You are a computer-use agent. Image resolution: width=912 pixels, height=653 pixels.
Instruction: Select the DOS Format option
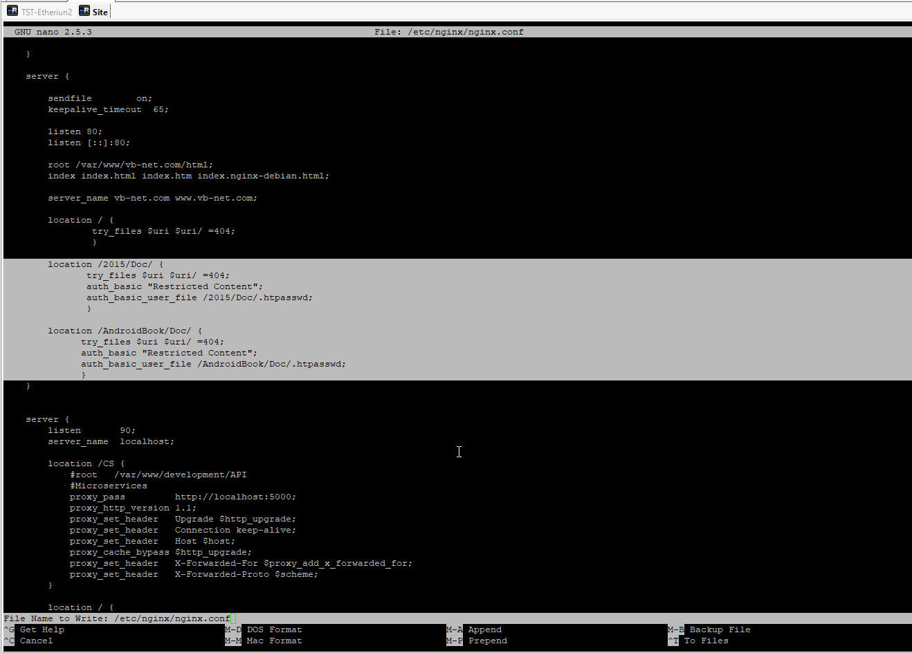tap(264, 629)
